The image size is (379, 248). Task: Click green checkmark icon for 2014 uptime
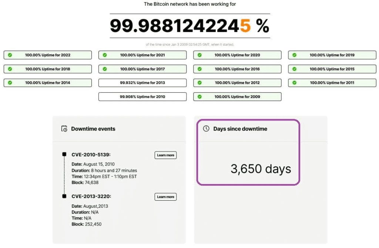pyautogui.click(x=10, y=82)
